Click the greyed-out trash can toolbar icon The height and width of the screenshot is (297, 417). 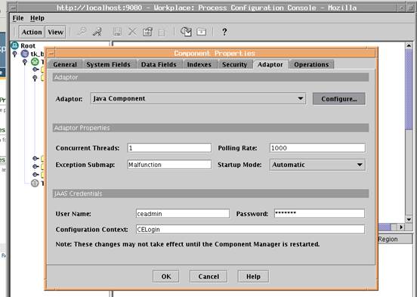(161, 32)
